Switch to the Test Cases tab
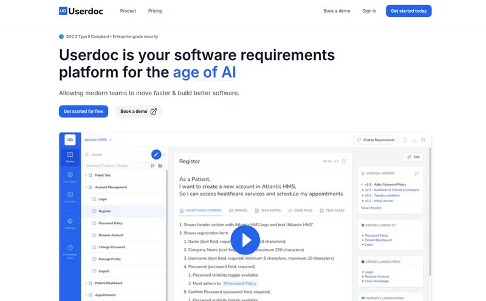The width and height of the screenshot is (486, 301). 332,210
